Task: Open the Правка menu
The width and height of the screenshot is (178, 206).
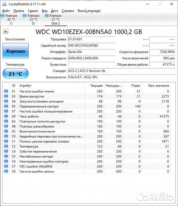Action: [x=19, y=11]
